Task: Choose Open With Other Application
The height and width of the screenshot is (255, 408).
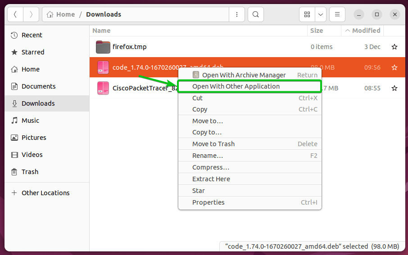Action: click(x=250, y=86)
